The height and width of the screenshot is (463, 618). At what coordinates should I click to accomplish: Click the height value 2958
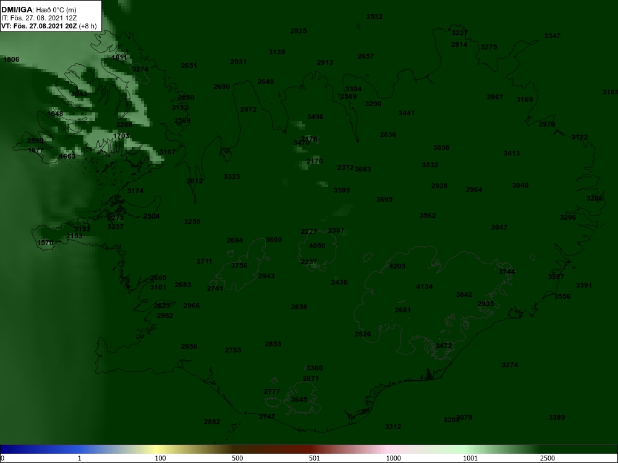pyautogui.click(x=188, y=346)
